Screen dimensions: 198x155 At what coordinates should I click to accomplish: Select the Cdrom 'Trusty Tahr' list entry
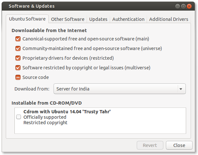click(67, 117)
